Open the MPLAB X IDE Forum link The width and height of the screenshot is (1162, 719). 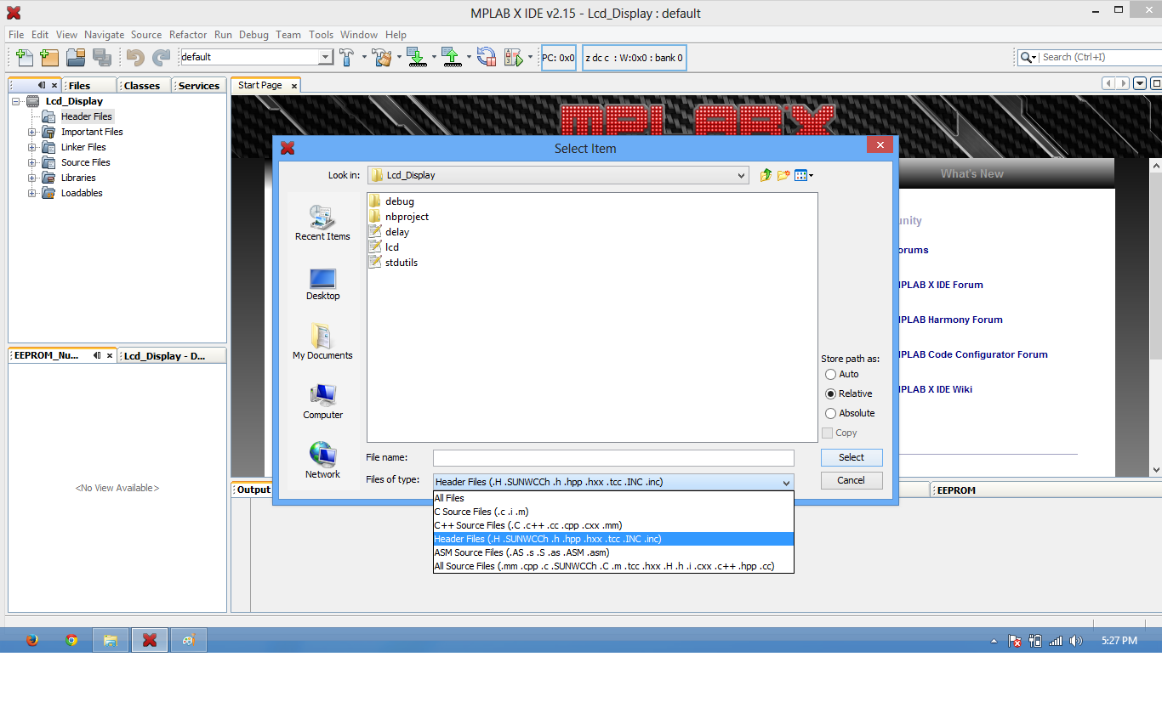click(x=940, y=285)
